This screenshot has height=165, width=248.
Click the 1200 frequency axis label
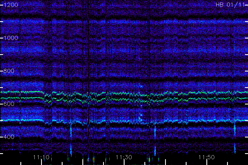(11, 5)
